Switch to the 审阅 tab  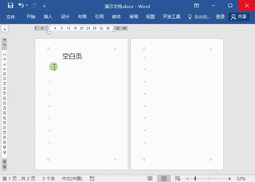pos(134,17)
